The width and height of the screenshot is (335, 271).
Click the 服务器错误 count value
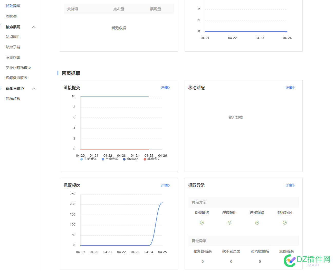pyautogui.click(x=203, y=261)
